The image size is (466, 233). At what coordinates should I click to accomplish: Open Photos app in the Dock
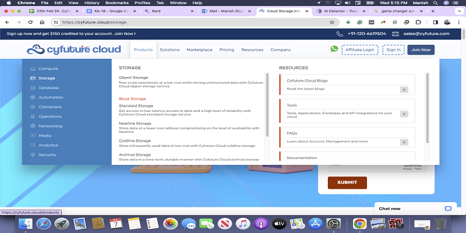click(x=170, y=224)
